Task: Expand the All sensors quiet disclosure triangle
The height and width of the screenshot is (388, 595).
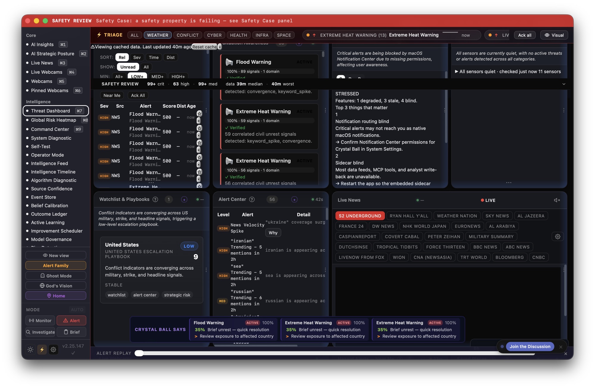Action: point(456,71)
